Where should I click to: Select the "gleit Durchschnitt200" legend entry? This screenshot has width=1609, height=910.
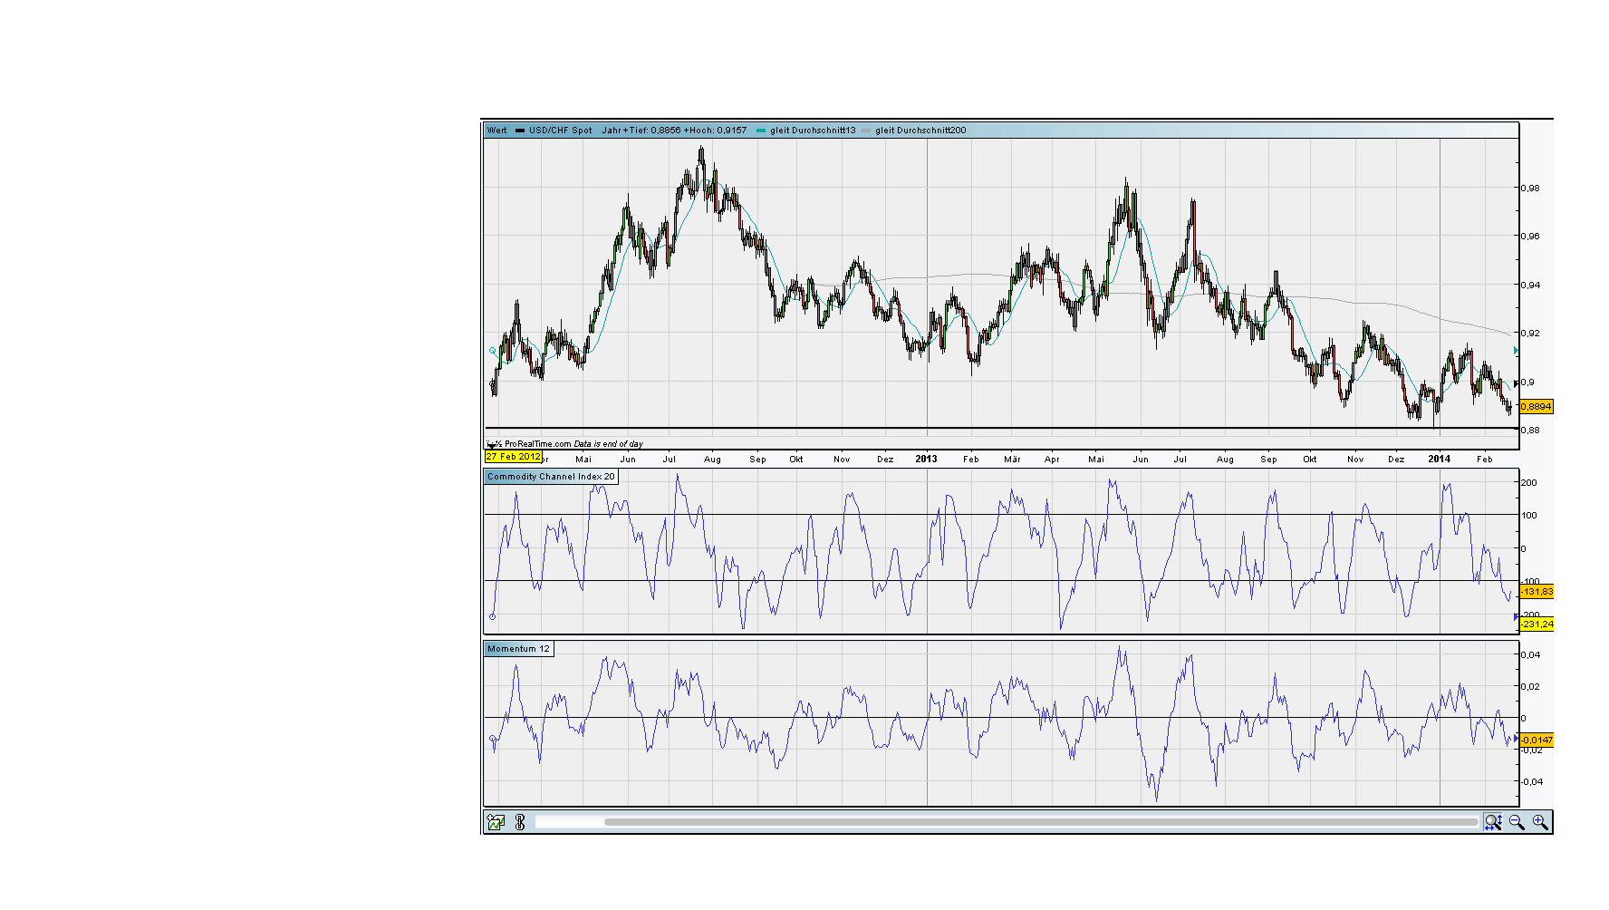[920, 131]
